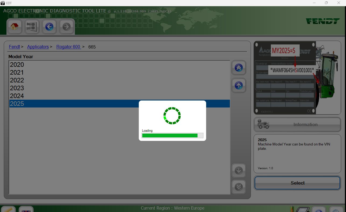Go to the Home screen icon

pos(15,27)
